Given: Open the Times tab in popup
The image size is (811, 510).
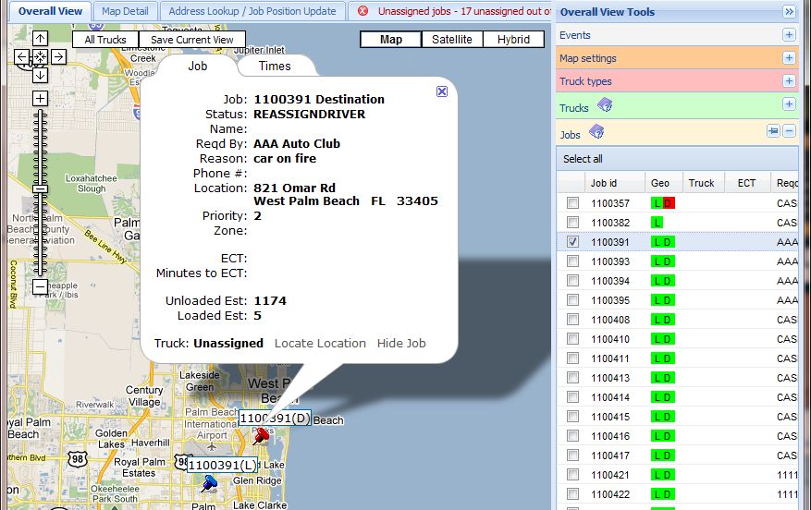Looking at the screenshot, I should click(x=275, y=66).
